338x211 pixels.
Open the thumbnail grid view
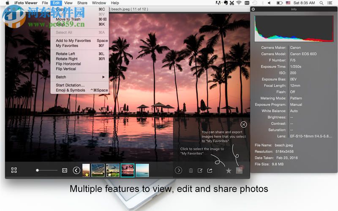[x=14, y=170]
